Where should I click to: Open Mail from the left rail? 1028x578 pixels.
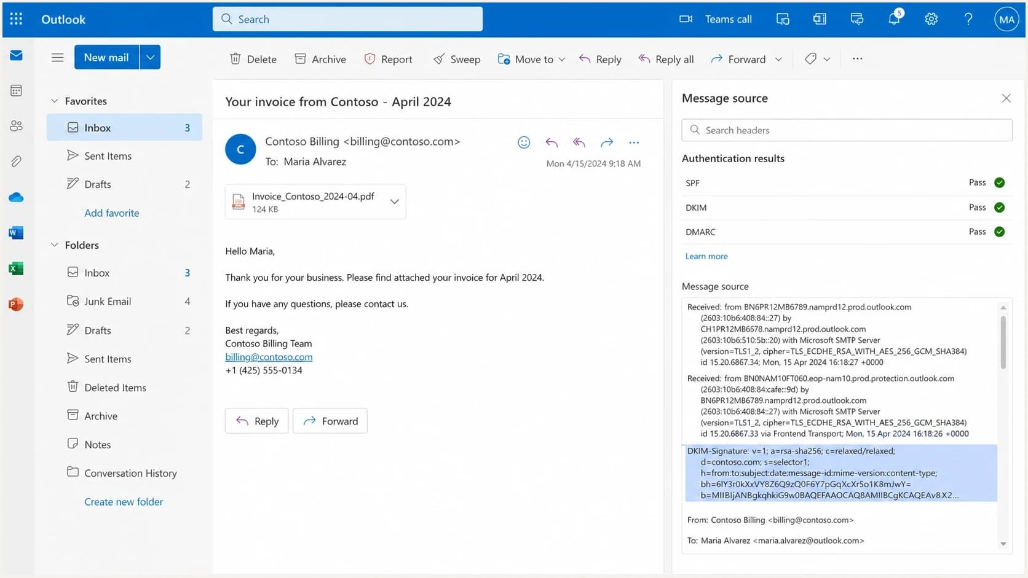(17, 56)
